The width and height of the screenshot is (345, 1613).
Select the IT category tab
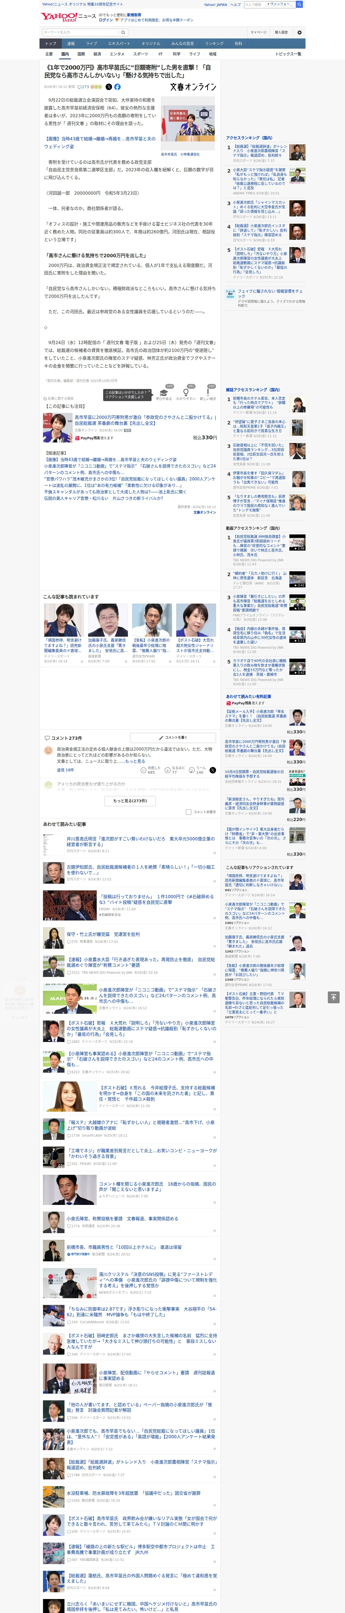[160, 54]
